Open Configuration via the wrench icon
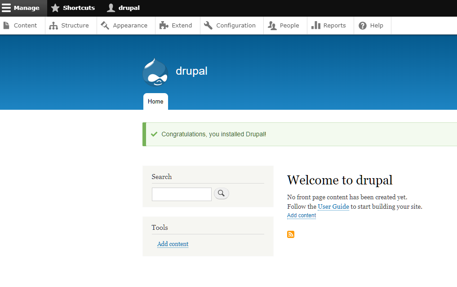Screen dimensions: 457x287 (208, 25)
